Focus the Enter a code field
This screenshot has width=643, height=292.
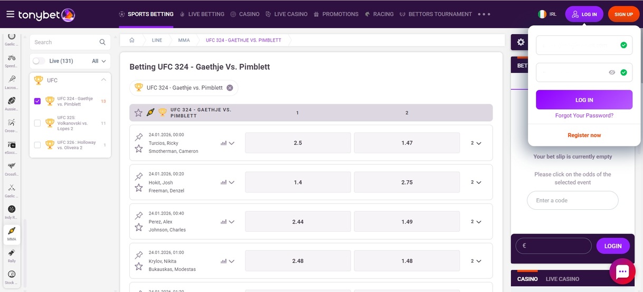[x=572, y=200]
